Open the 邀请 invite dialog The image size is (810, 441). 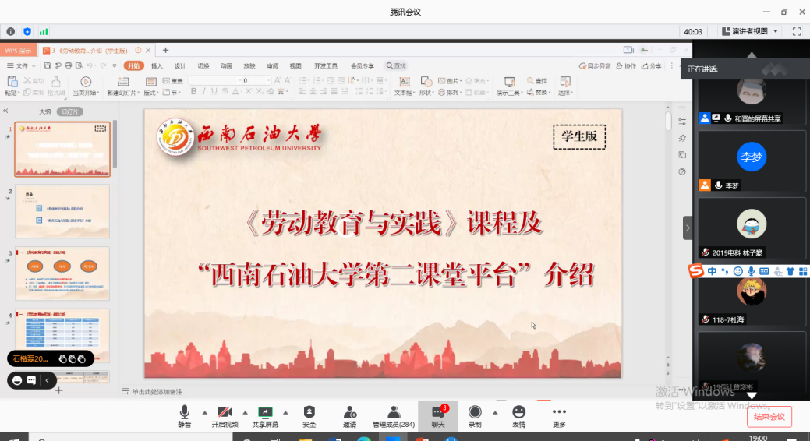click(350, 417)
